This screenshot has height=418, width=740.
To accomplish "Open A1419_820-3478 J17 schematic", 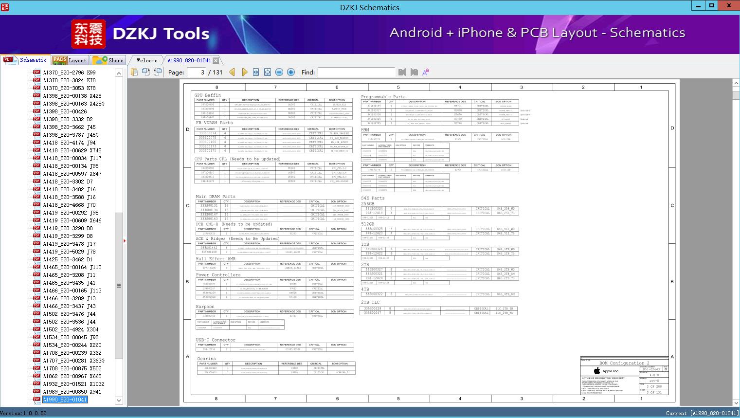I will tap(69, 244).
